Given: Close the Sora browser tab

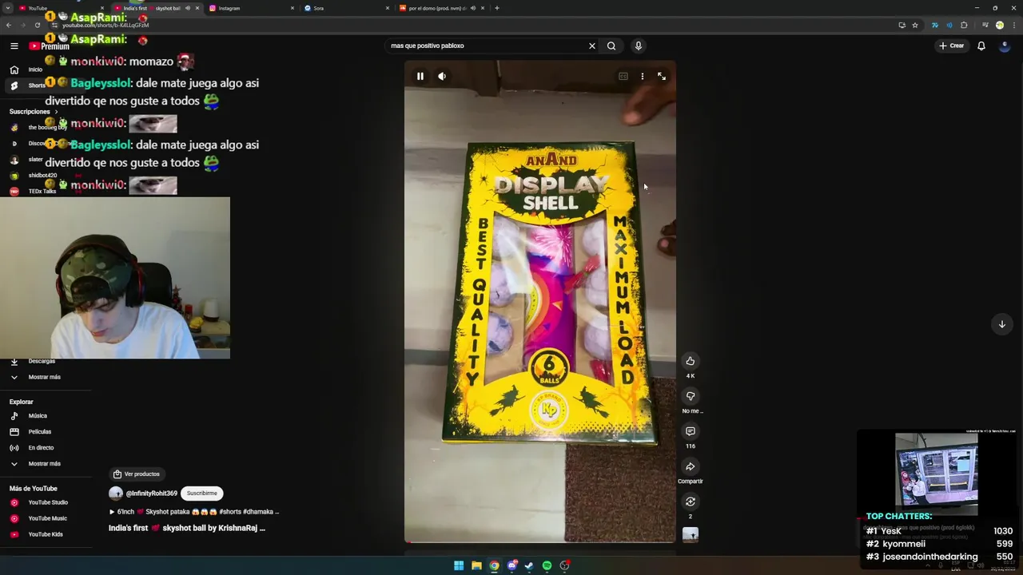Looking at the screenshot, I should click(x=388, y=8).
